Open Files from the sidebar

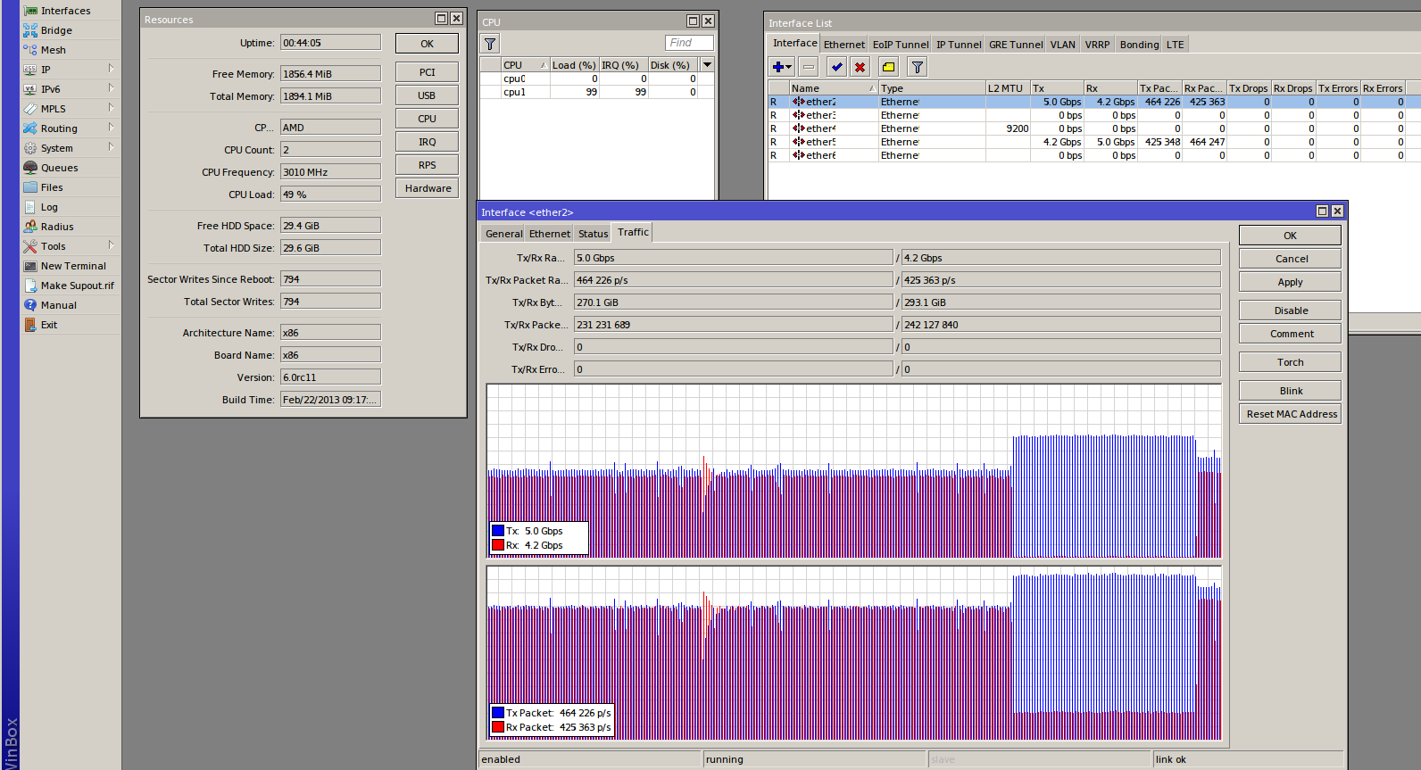point(52,187)
